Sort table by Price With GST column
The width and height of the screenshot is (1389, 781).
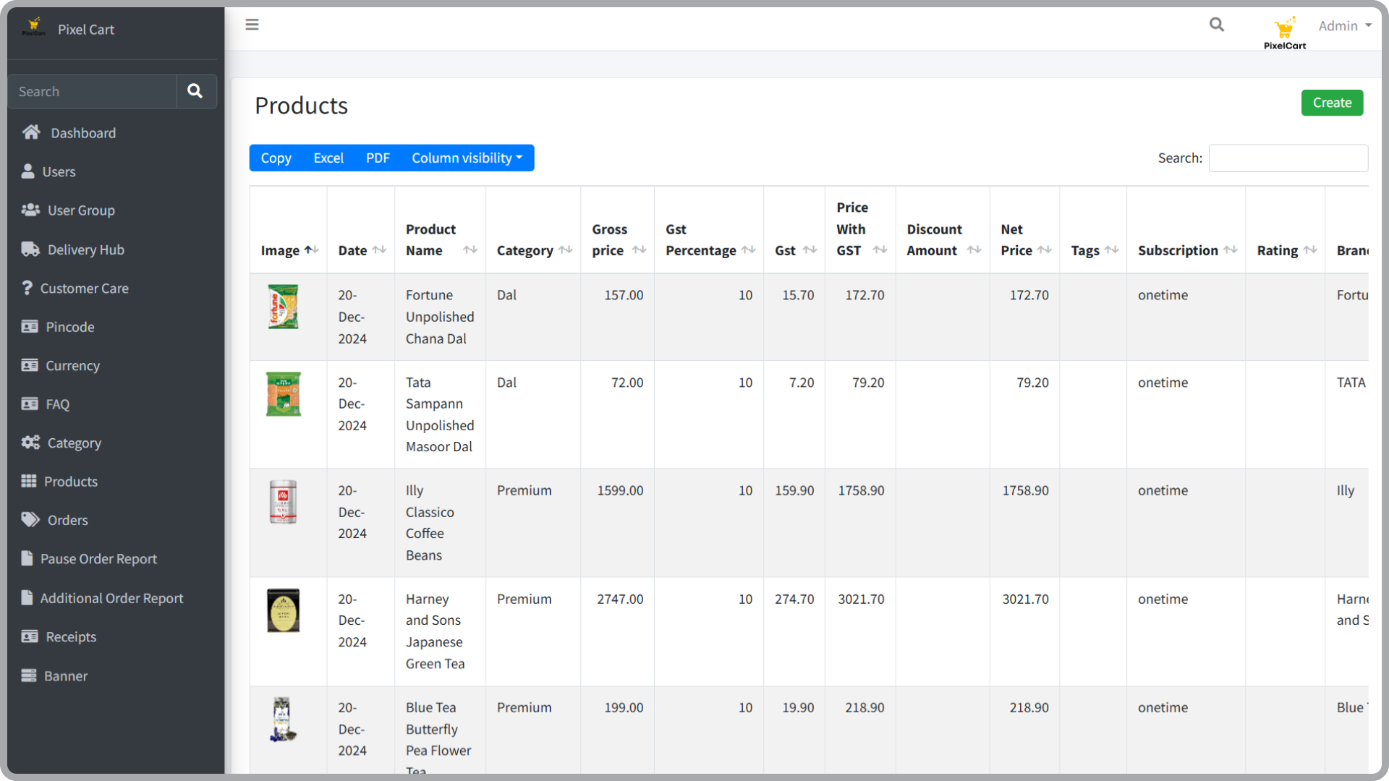click(880, 249)
